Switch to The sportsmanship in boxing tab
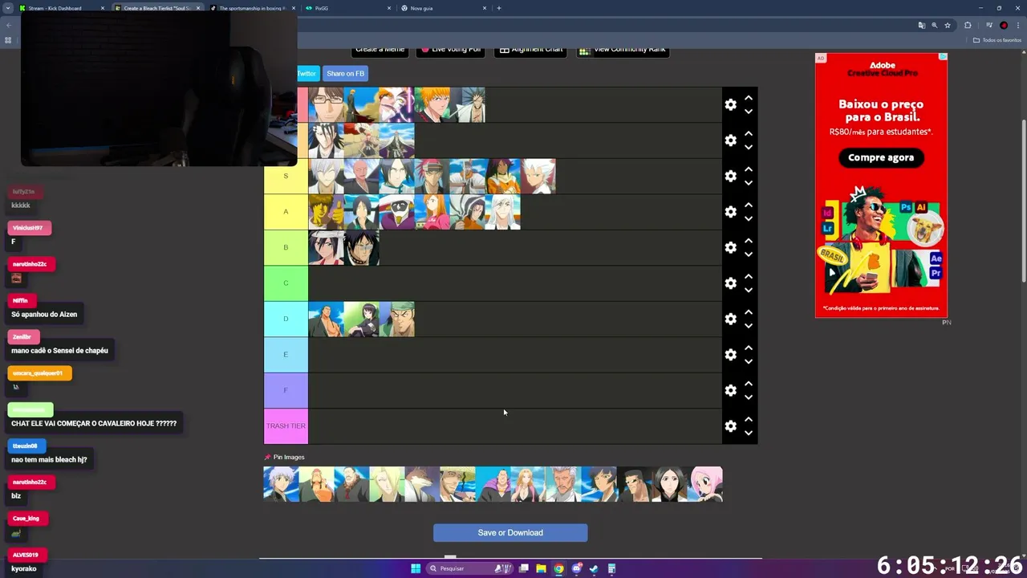 (x=253, y=8)
